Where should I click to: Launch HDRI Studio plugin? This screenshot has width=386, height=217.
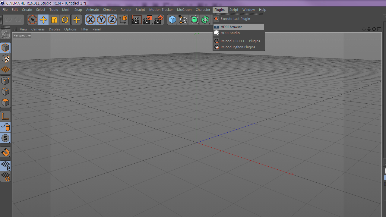(x=239, y=33)
